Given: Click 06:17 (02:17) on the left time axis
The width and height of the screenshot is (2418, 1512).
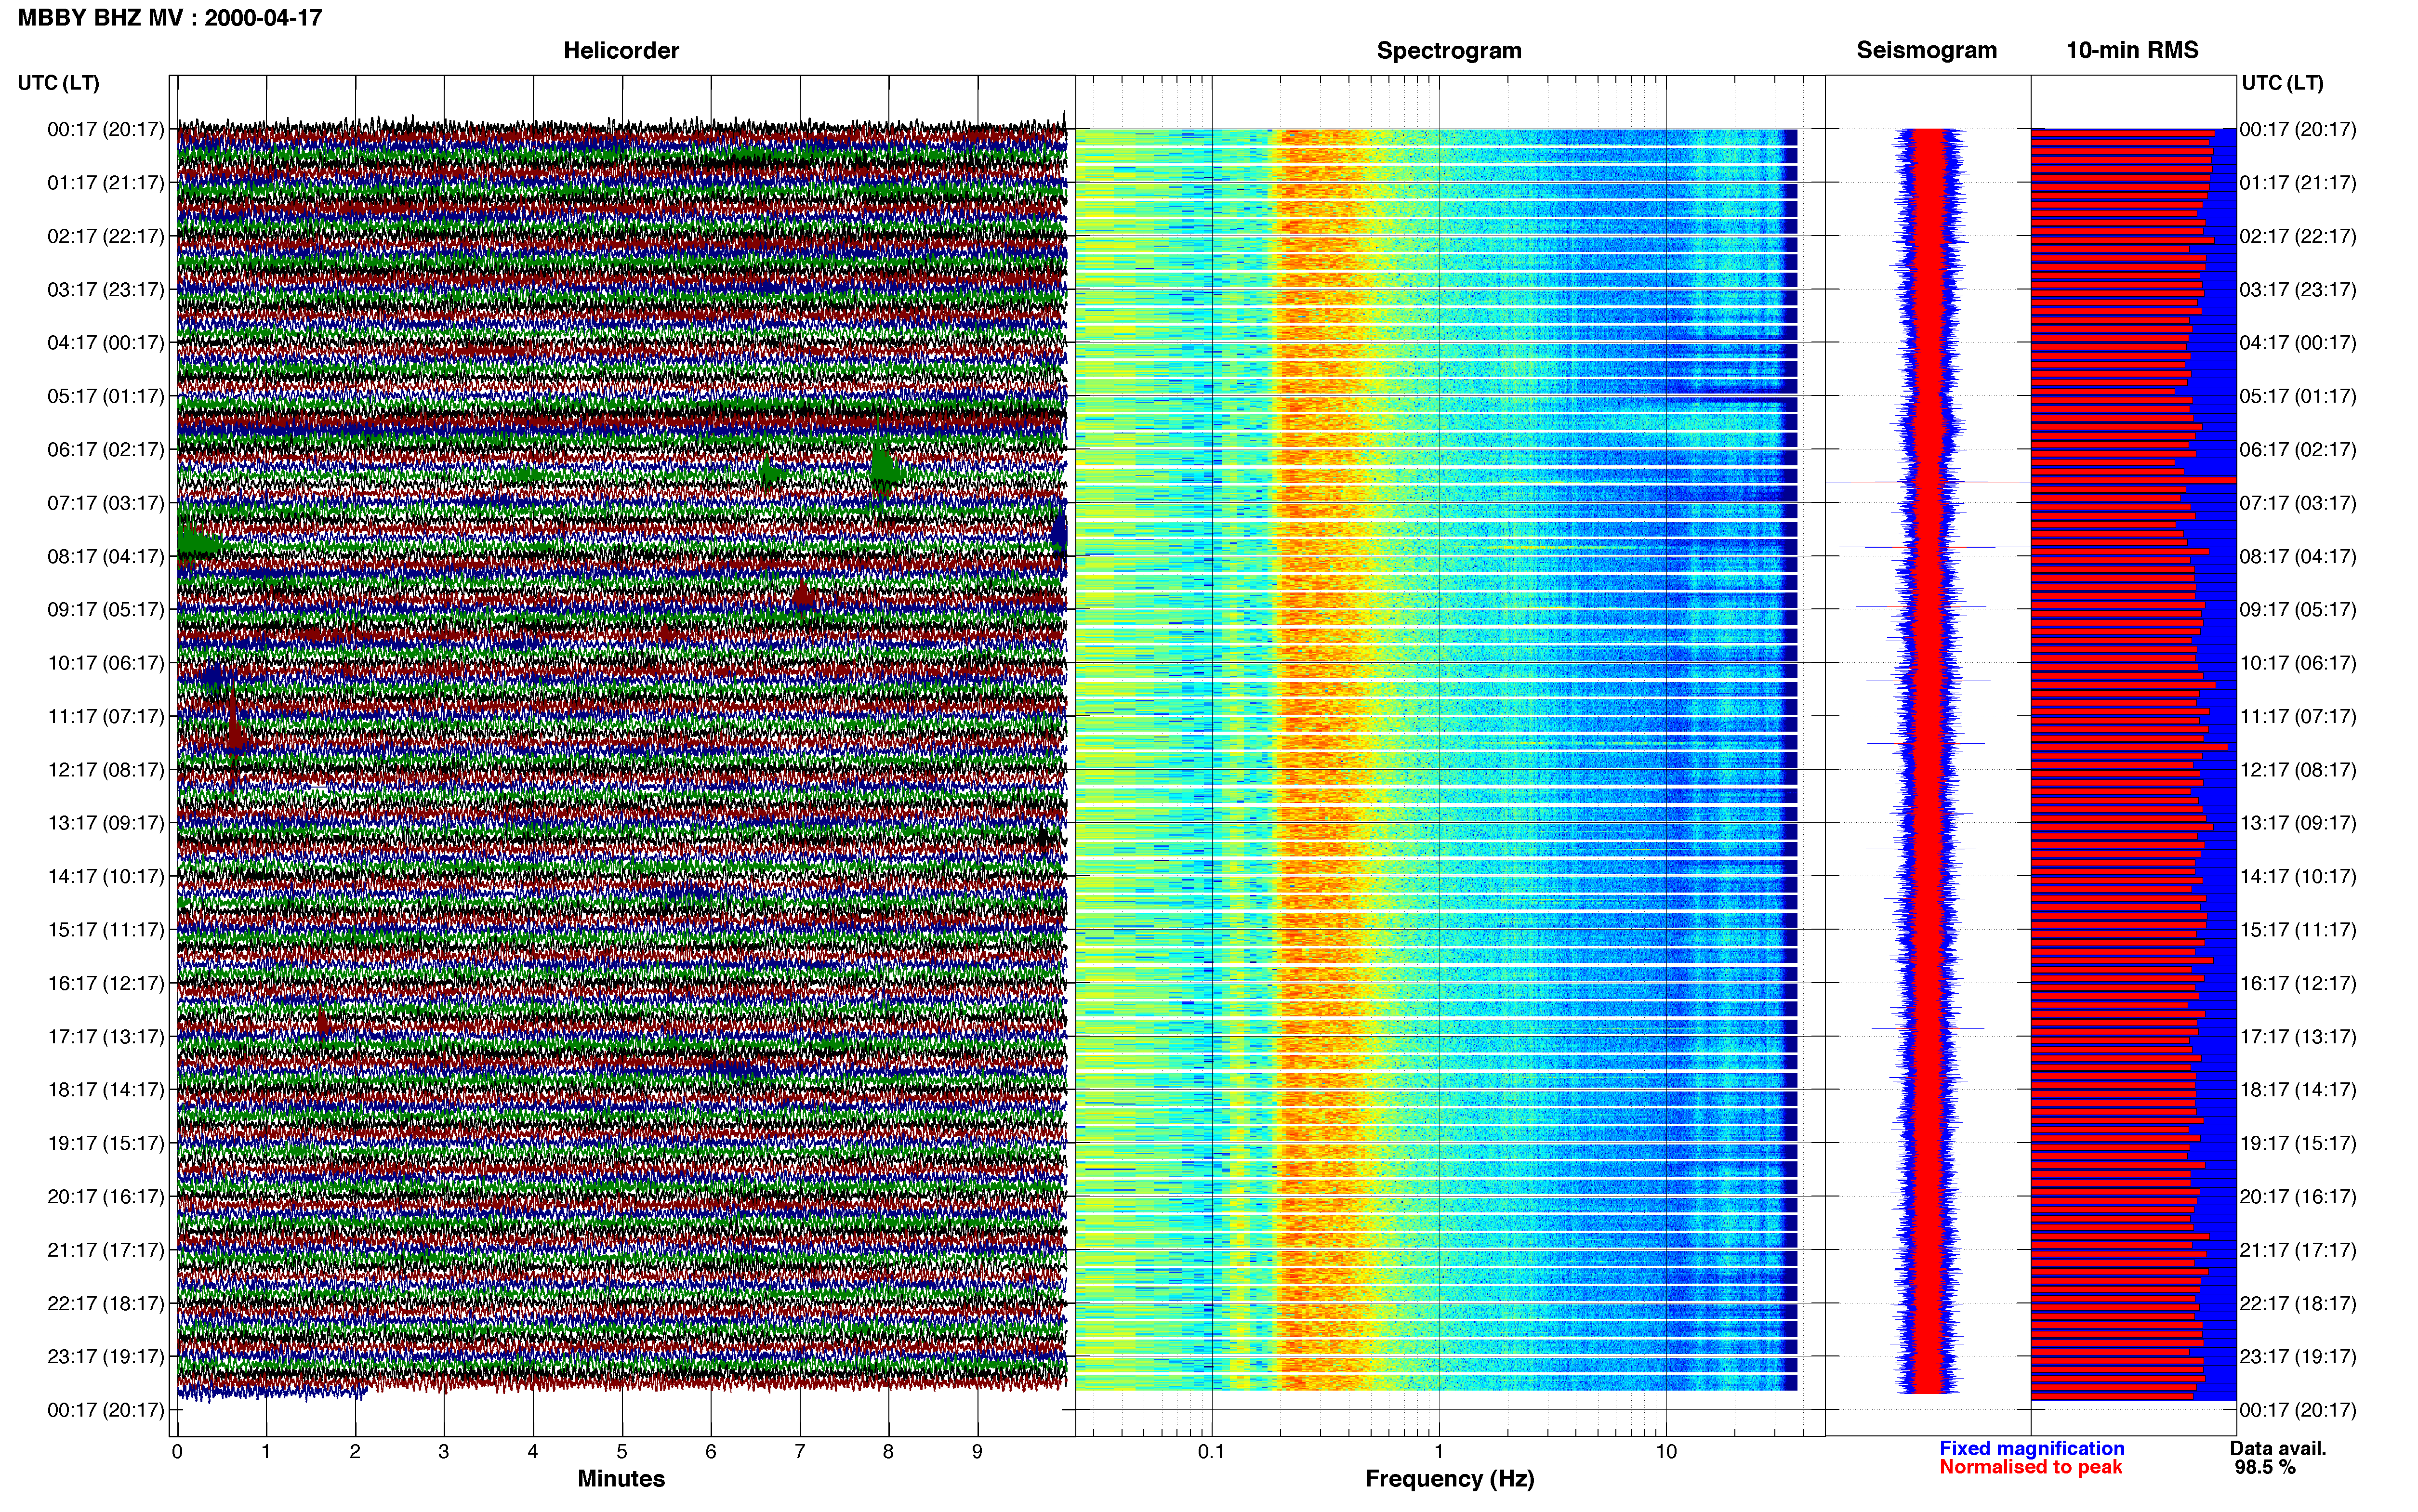Looking at the screenshot, I should [106, 450].
